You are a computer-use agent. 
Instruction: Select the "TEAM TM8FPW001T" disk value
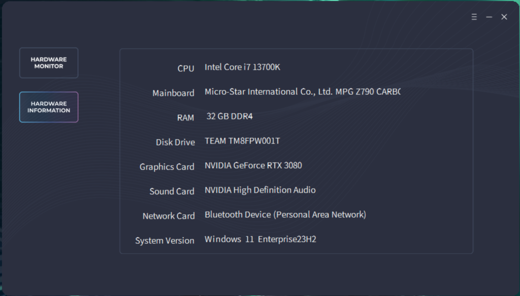[x=242, y=141]
